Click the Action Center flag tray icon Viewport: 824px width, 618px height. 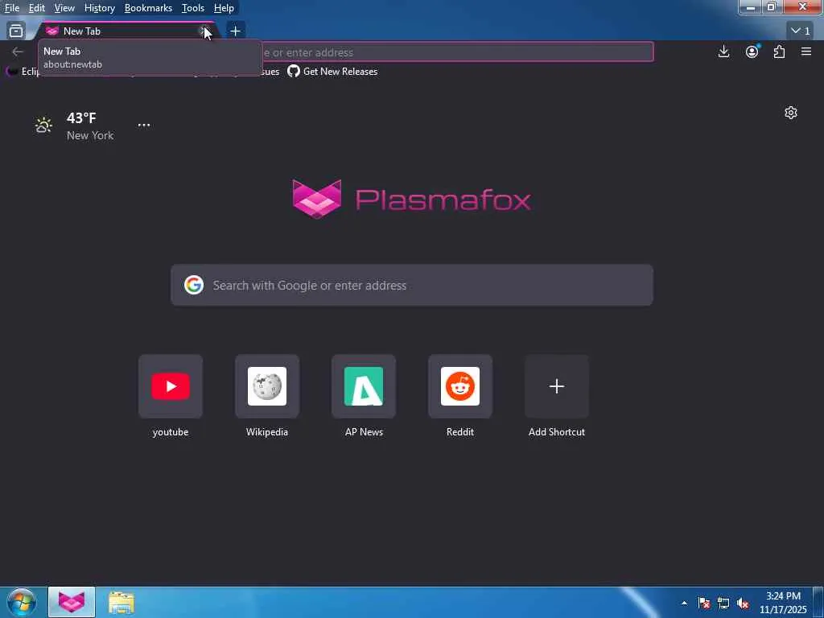(x=704, y=603)
